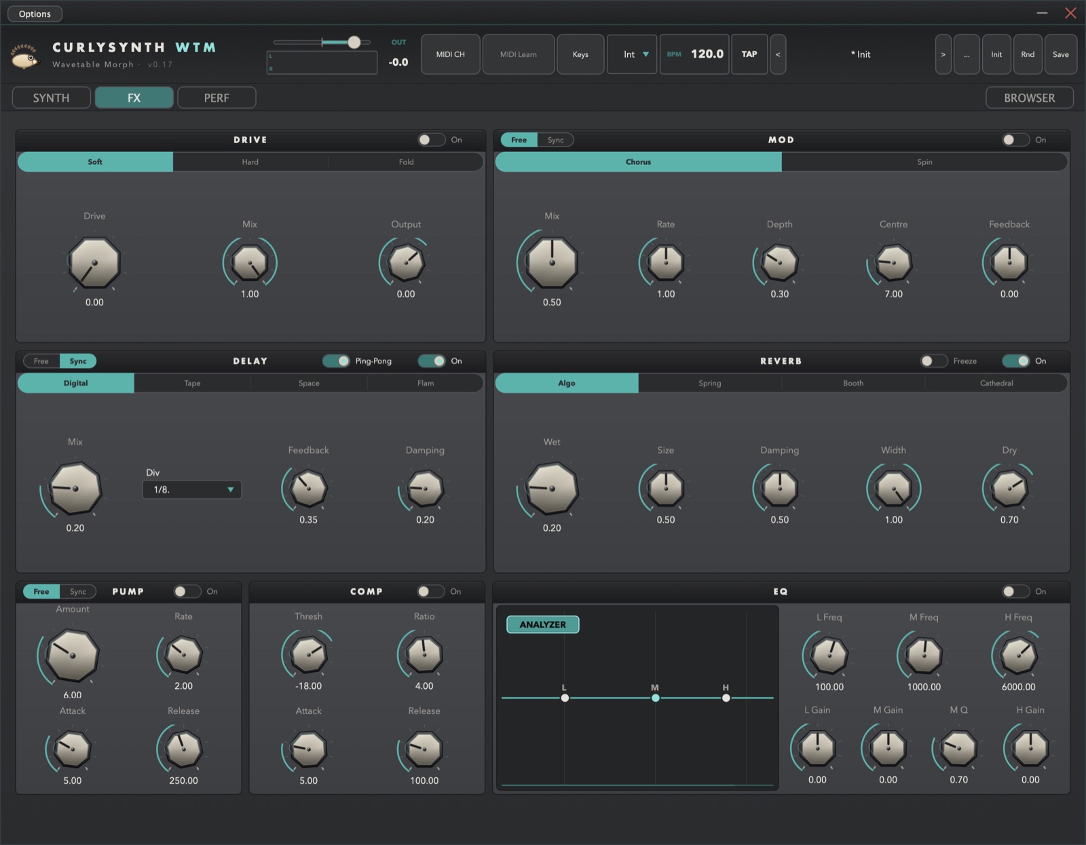Switch to the SYNTH tab
The width and height of the screenshot is (1086, 845).
tap(52, 98)
